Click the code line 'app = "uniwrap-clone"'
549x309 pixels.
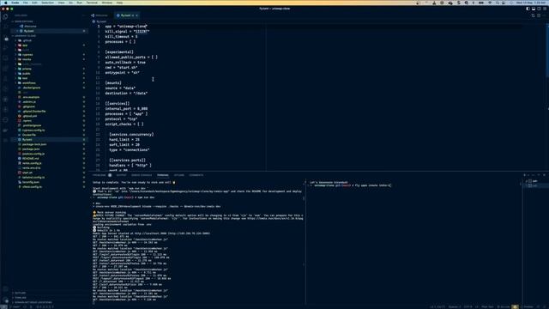pyautogui.click(x=126, y=27)
